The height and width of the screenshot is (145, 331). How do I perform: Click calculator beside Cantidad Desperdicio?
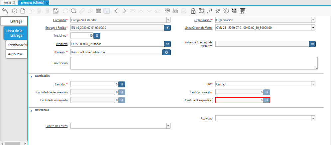tap(267, 100)
